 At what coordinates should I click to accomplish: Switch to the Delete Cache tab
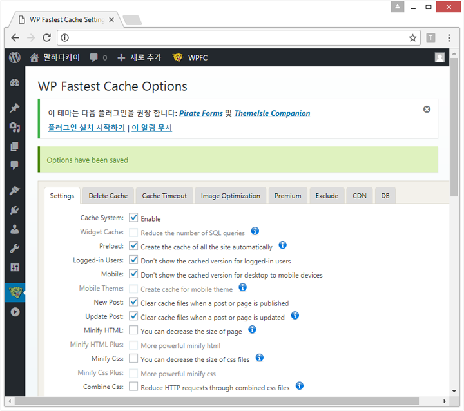click(108, 196)
